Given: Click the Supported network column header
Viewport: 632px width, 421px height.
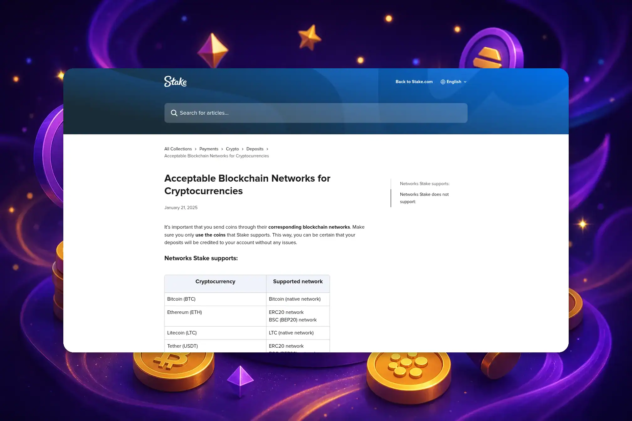Looking at the screenshot, I should 298,284.
